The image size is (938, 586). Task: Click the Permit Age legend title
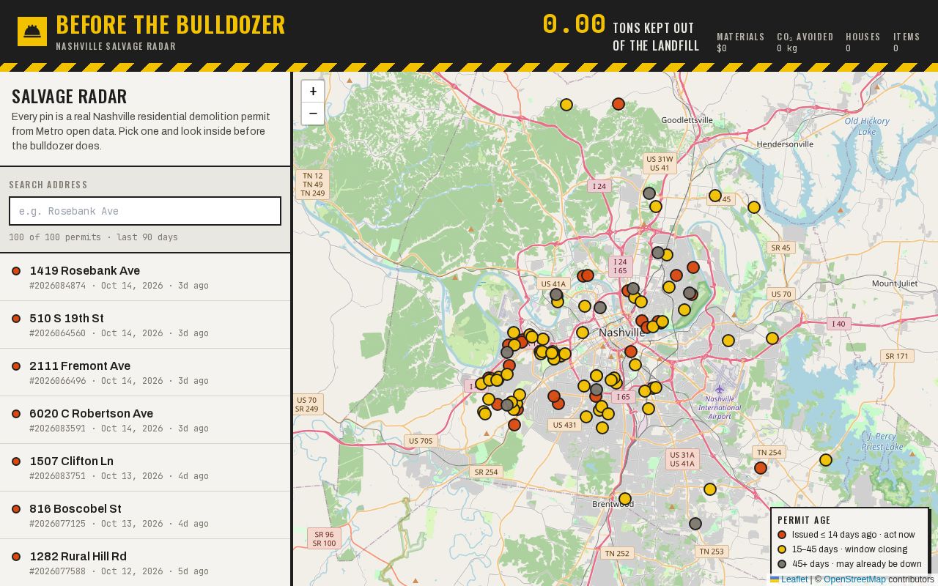coord(804,520)
